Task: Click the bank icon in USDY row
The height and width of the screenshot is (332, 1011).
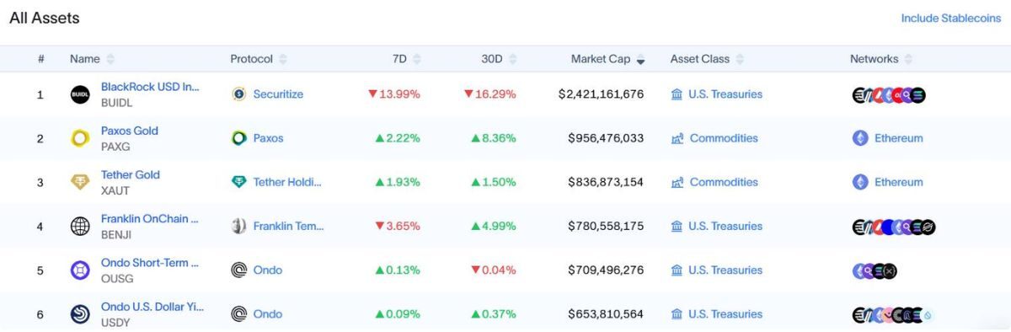Action: [x=677, y=314]
